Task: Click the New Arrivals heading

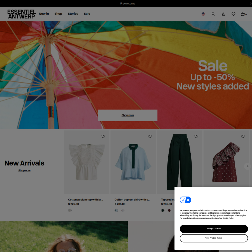Action: click(x=24, y=163)
